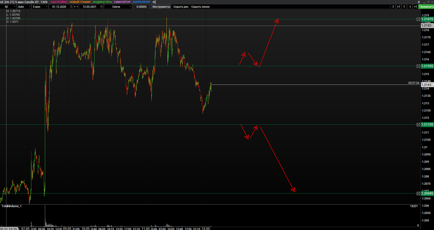Click the '<' shift date arrow
Image resolution: width=434 pixels, height=230 pixels.
pos(78,7)
